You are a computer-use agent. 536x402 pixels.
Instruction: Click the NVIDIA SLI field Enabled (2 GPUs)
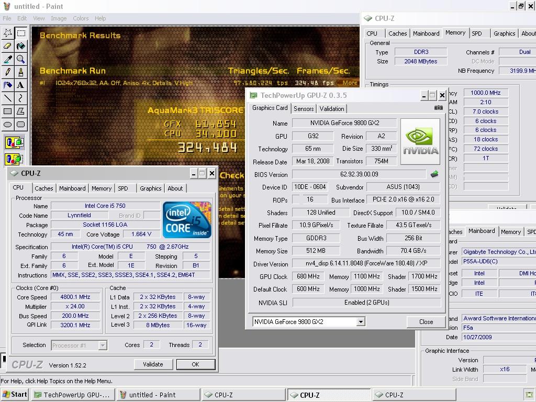(x=366, y=303)
